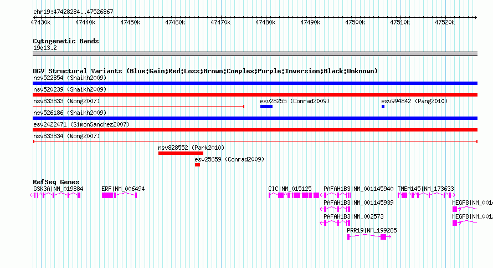This screenshot has width=493, height=268.
Task: Click the Cytogenetic Bands track title
Action: coord(66,41)
